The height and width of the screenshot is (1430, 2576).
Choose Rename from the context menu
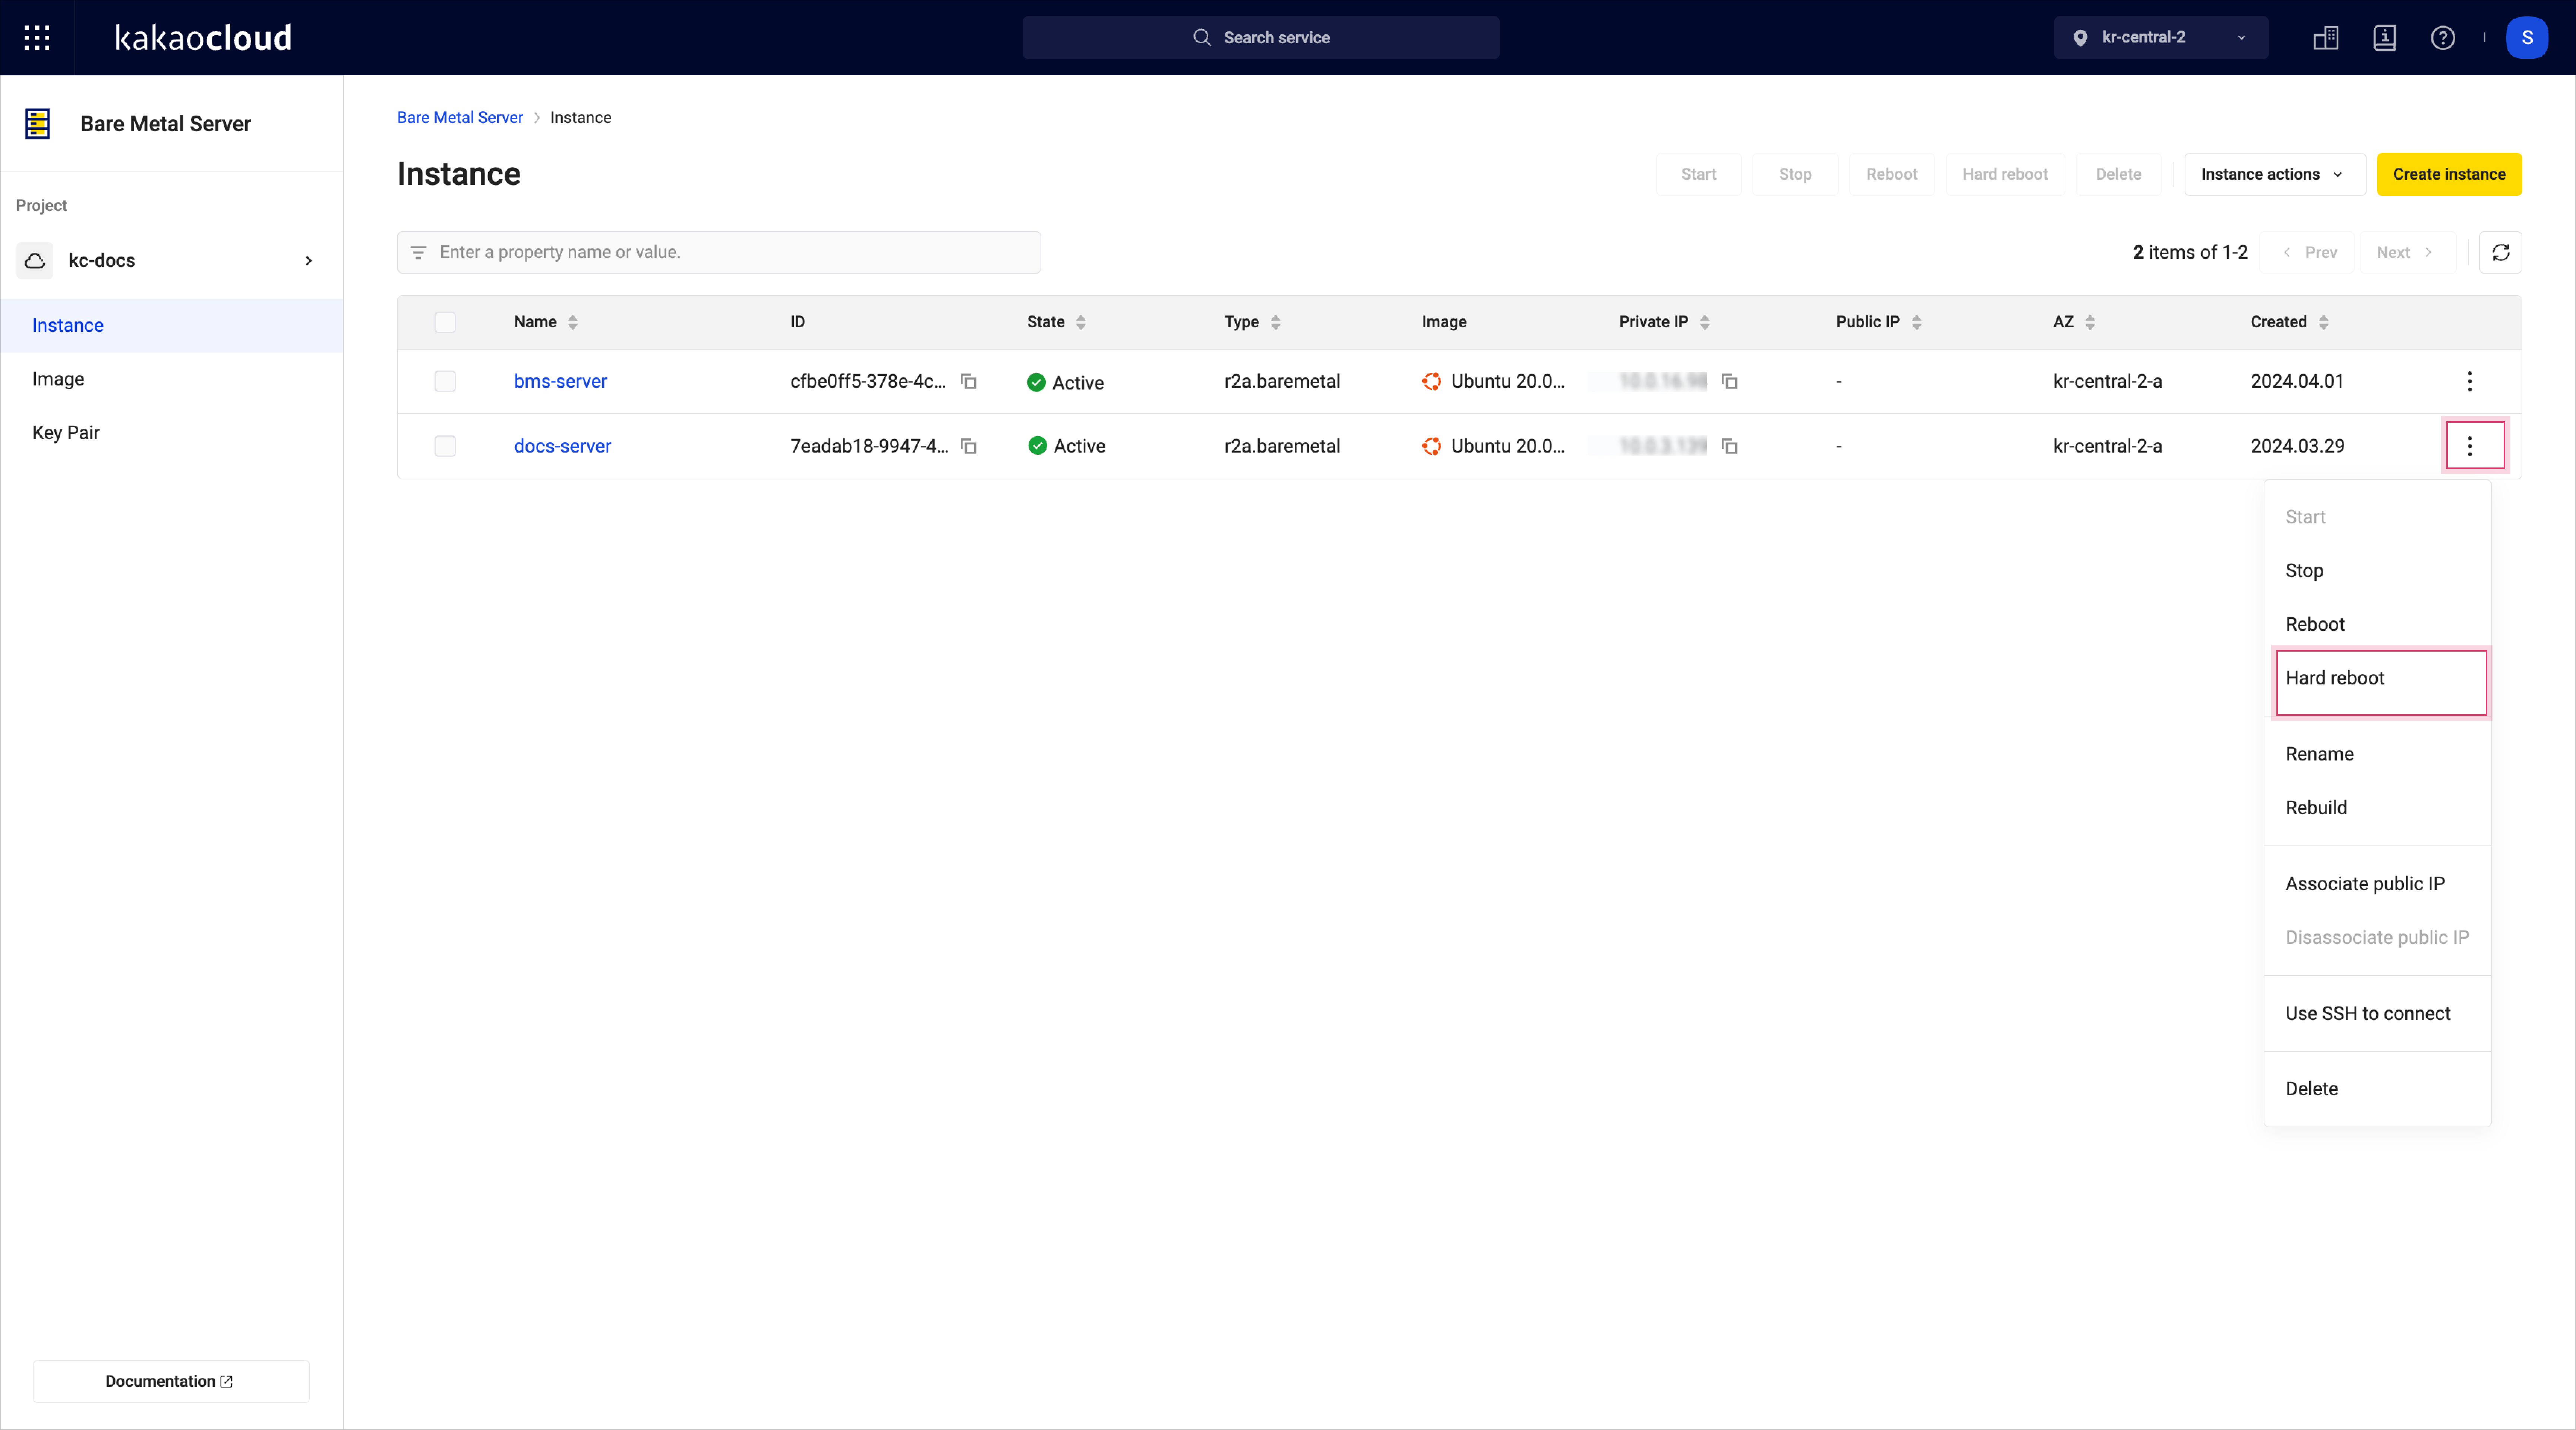[x=2377, y=754]
